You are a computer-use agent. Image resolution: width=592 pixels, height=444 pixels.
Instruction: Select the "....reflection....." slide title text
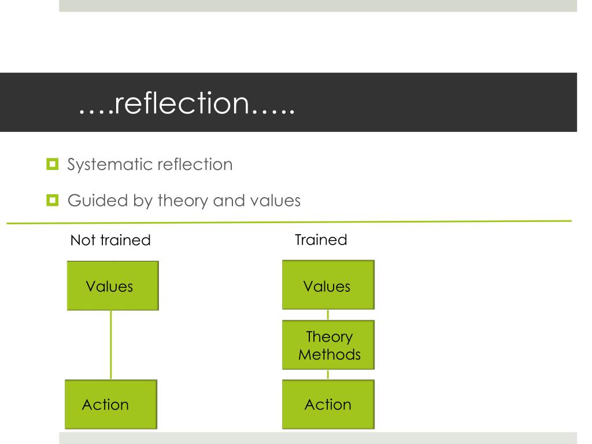(187, 103)
